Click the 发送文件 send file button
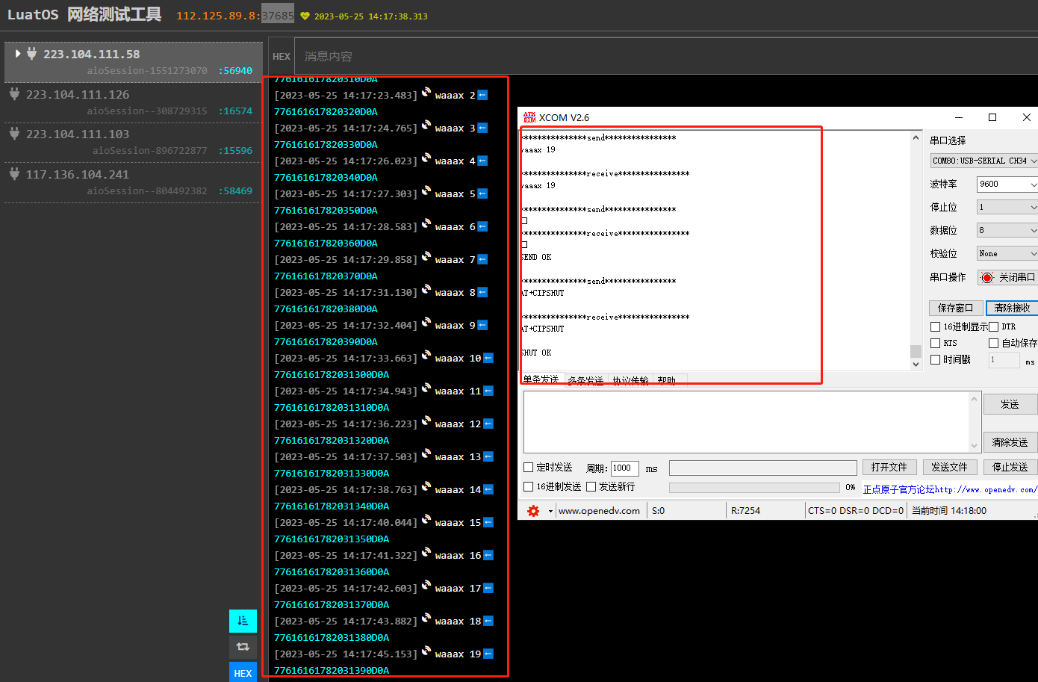This screenshot has height=682, width=1038. point(949,467)
